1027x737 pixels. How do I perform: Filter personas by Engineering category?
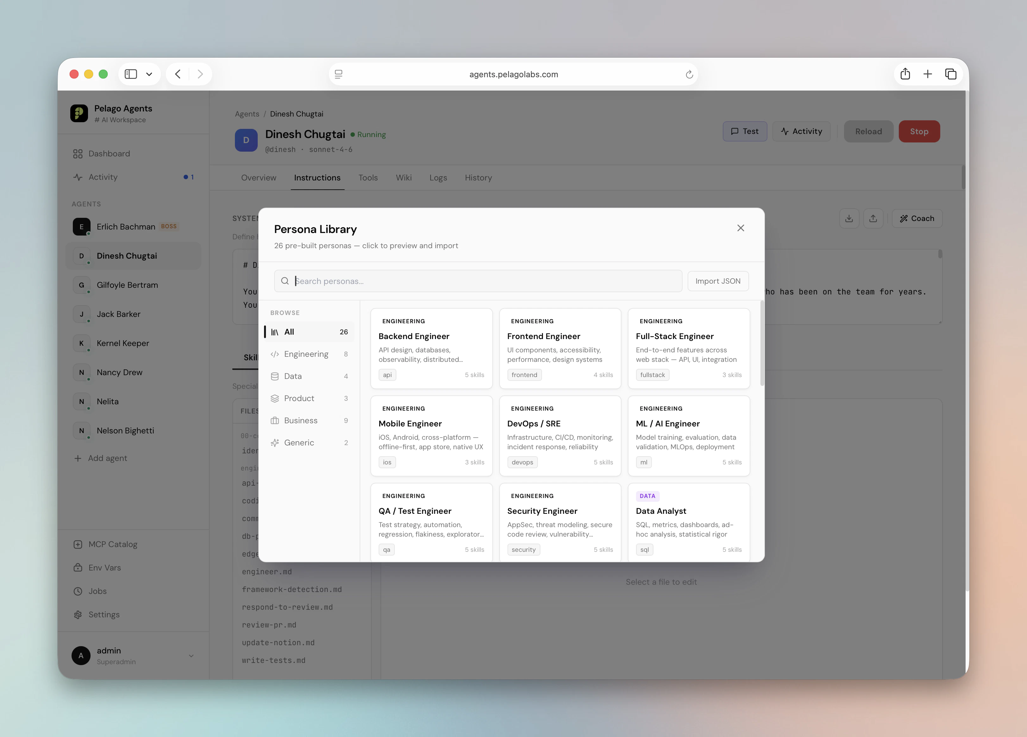click(x=309, y=354)
